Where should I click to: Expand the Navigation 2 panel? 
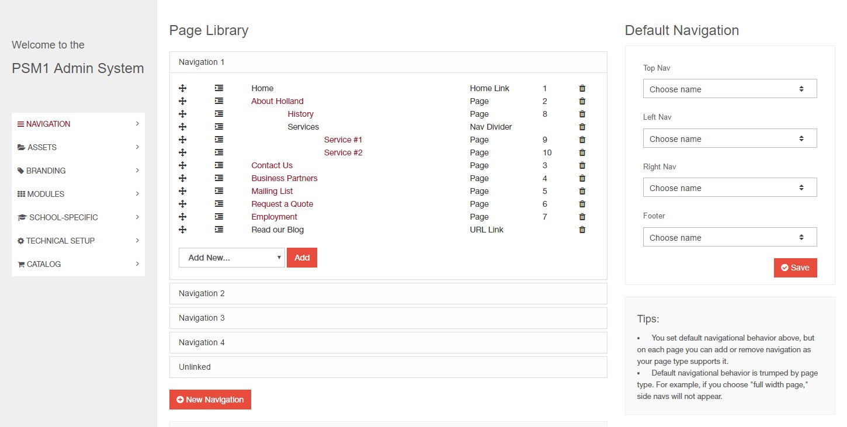coord(388,293)
